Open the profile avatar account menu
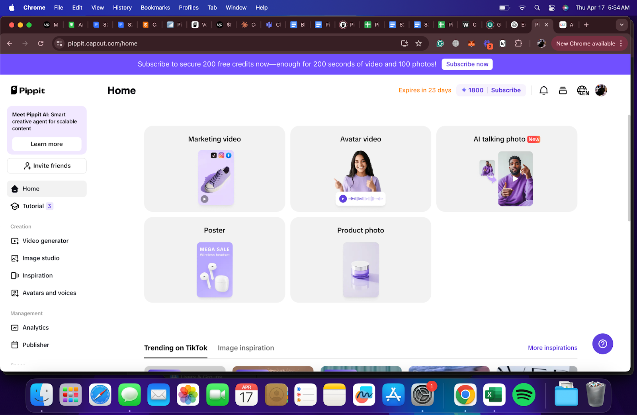 [x=601, y=90]
